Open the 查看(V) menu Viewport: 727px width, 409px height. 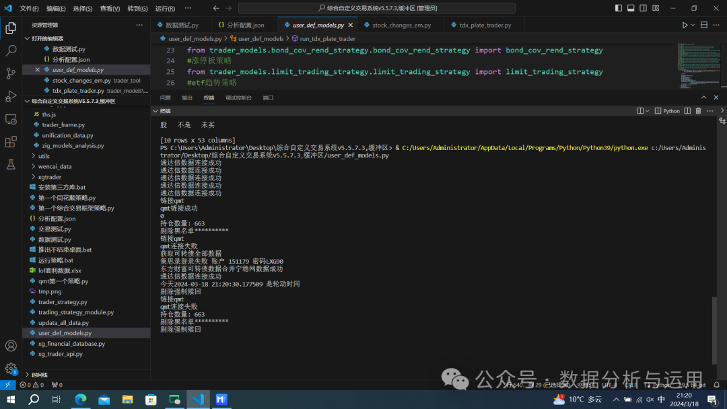[x=110, y=8]
